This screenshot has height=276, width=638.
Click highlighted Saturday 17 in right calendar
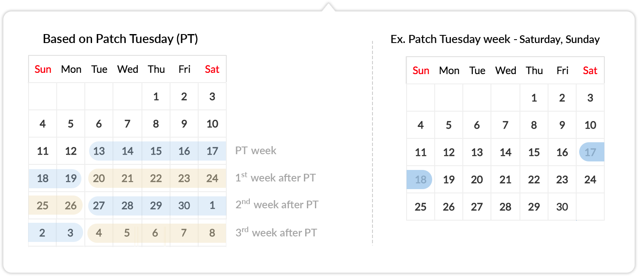click(592, 152)
